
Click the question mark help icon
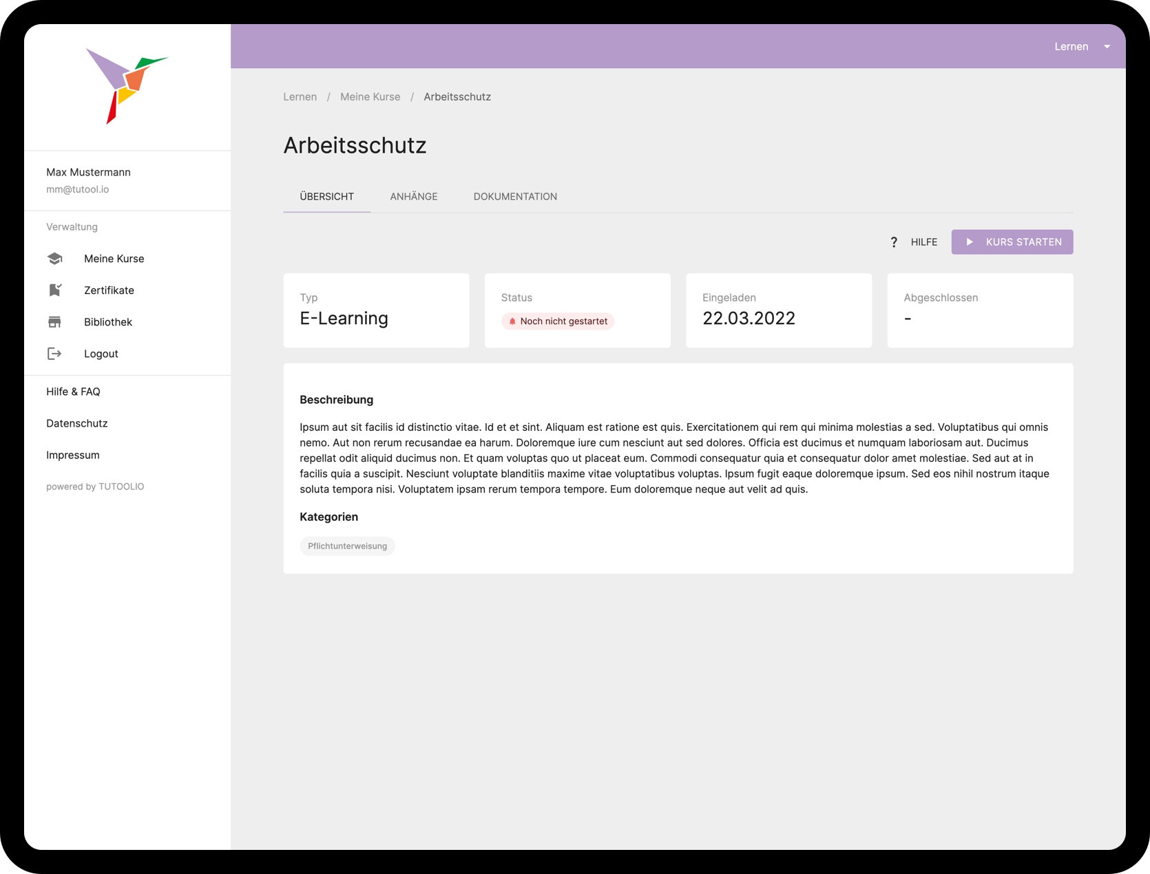click(x=894, y=242)
